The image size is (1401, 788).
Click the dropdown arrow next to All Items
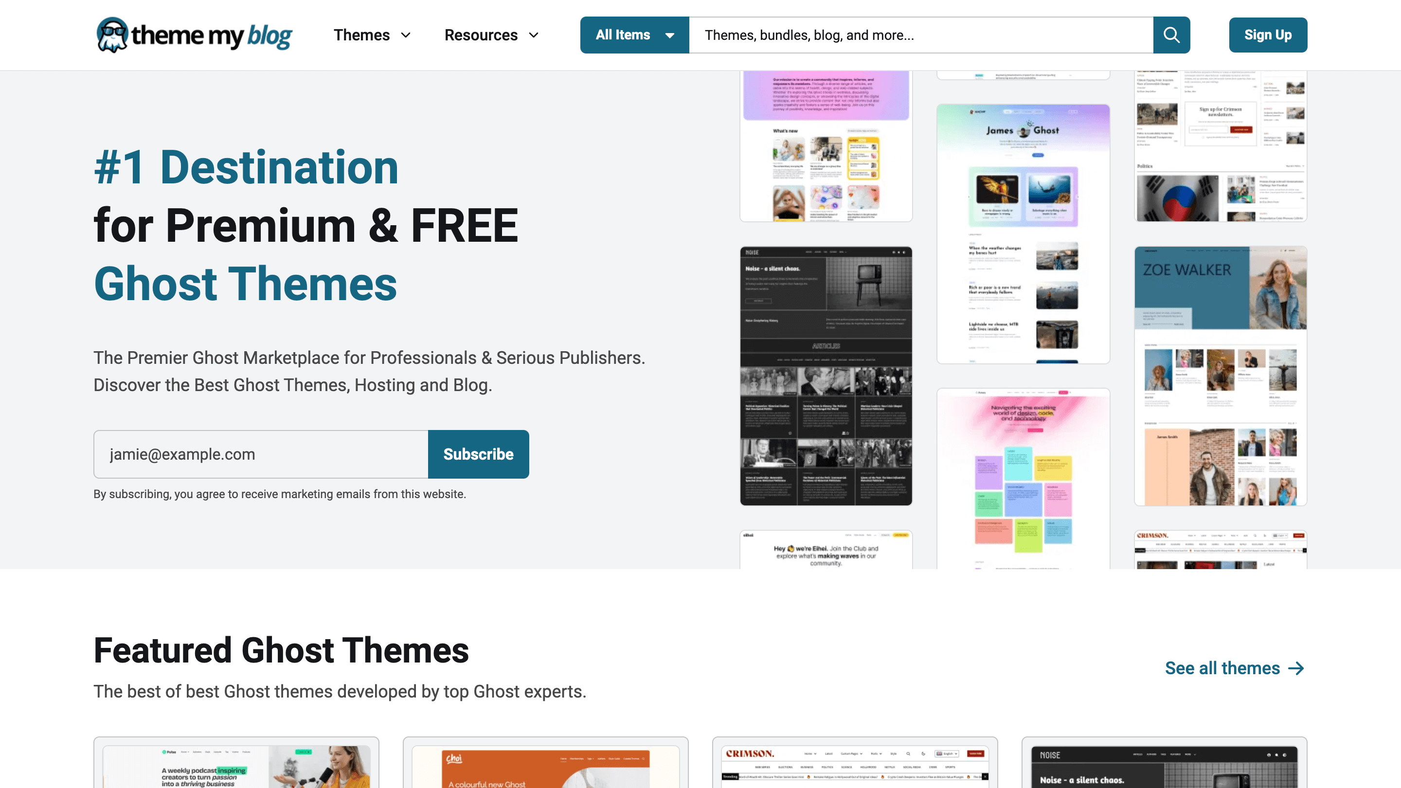coord(671,35)
